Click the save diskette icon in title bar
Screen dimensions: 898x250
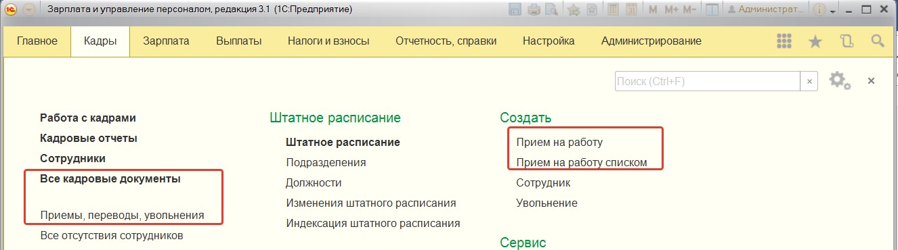pyautogui.click(x=515, y=9)
